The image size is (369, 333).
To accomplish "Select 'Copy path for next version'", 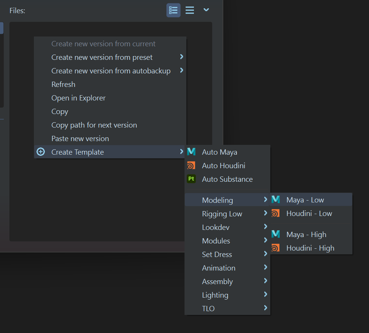I will tap(110, 125).
